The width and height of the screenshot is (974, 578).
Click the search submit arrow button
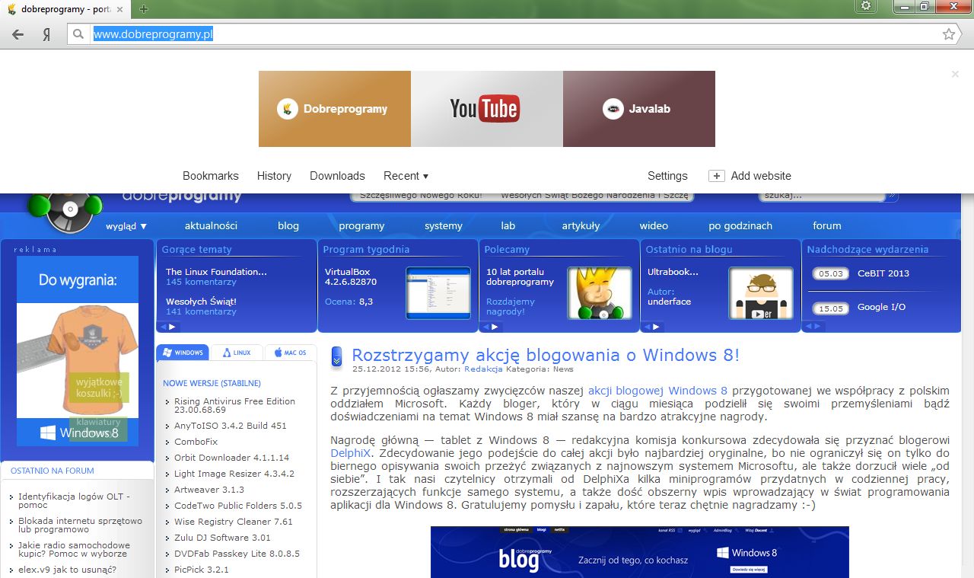coord(892,196)
